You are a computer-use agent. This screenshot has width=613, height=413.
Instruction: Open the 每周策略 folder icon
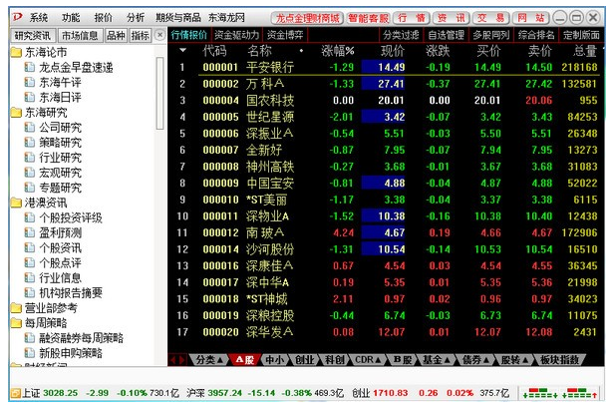click(x=16, y=323)
